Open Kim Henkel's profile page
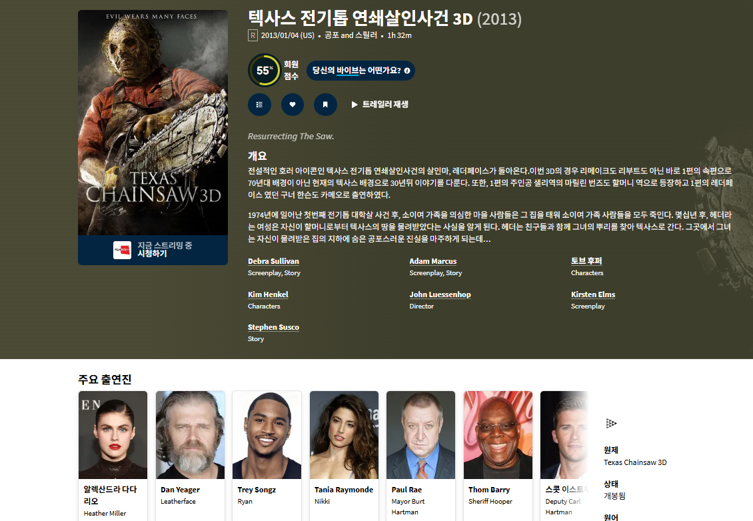 click(x=268, y=294)
